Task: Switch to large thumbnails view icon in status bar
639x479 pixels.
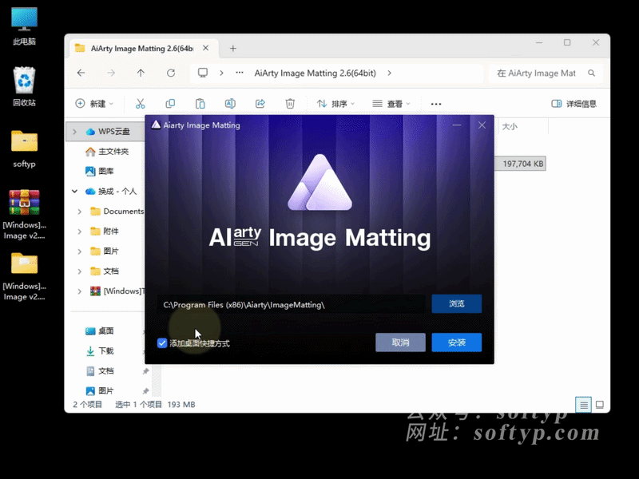Action: click(x=600, y=405)
